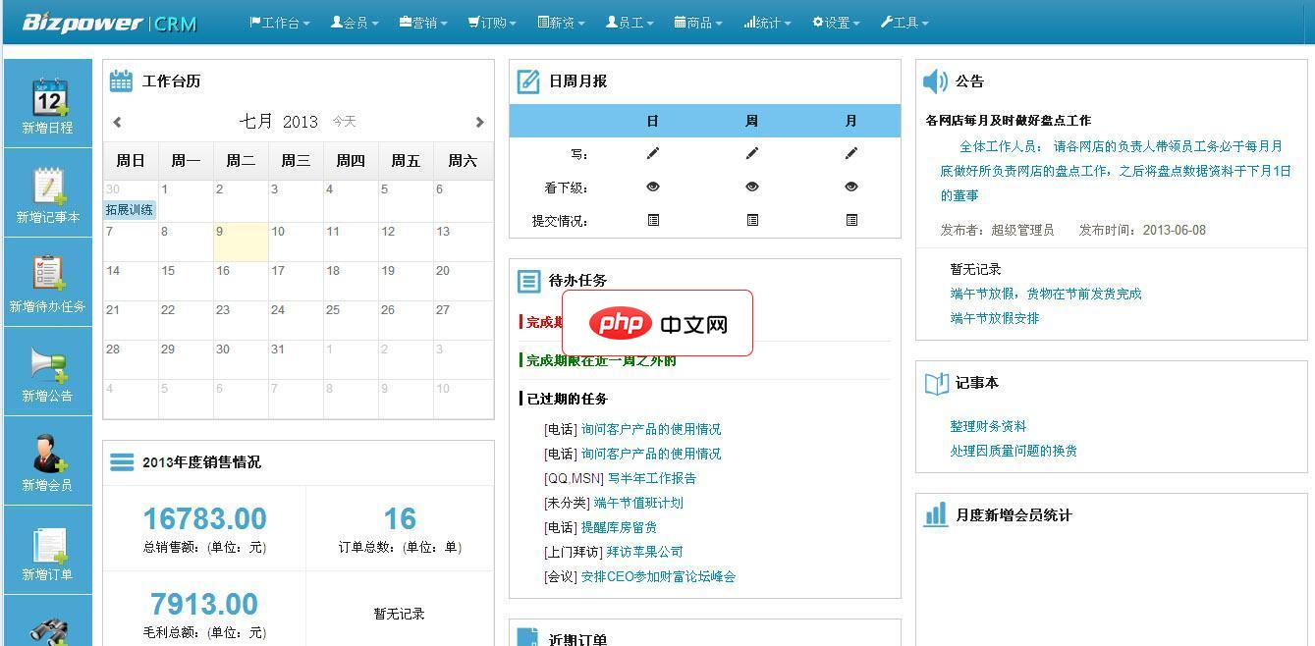Click the pencil icon to write daily report
The width and height of the screenshot is (1315, 646).
click(653, 153)
